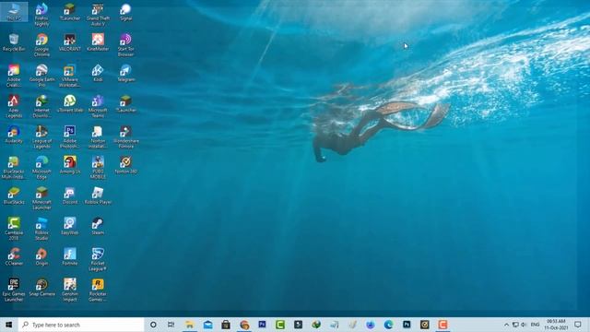
Task: Click the Norton Installation file icon
Action: (x=98, y=137)
